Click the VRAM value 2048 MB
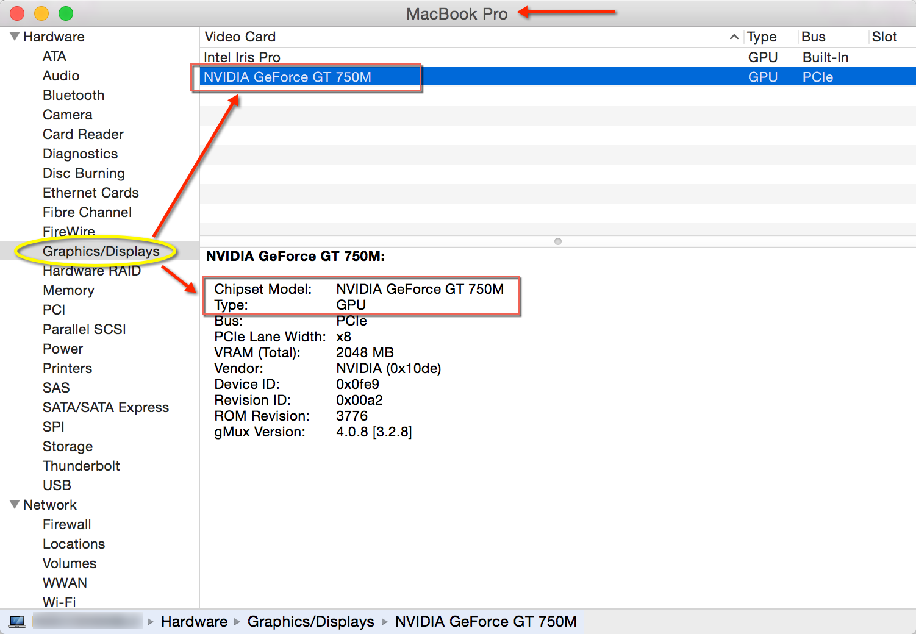This screenshot has width=916, height=634. [365, 352]
